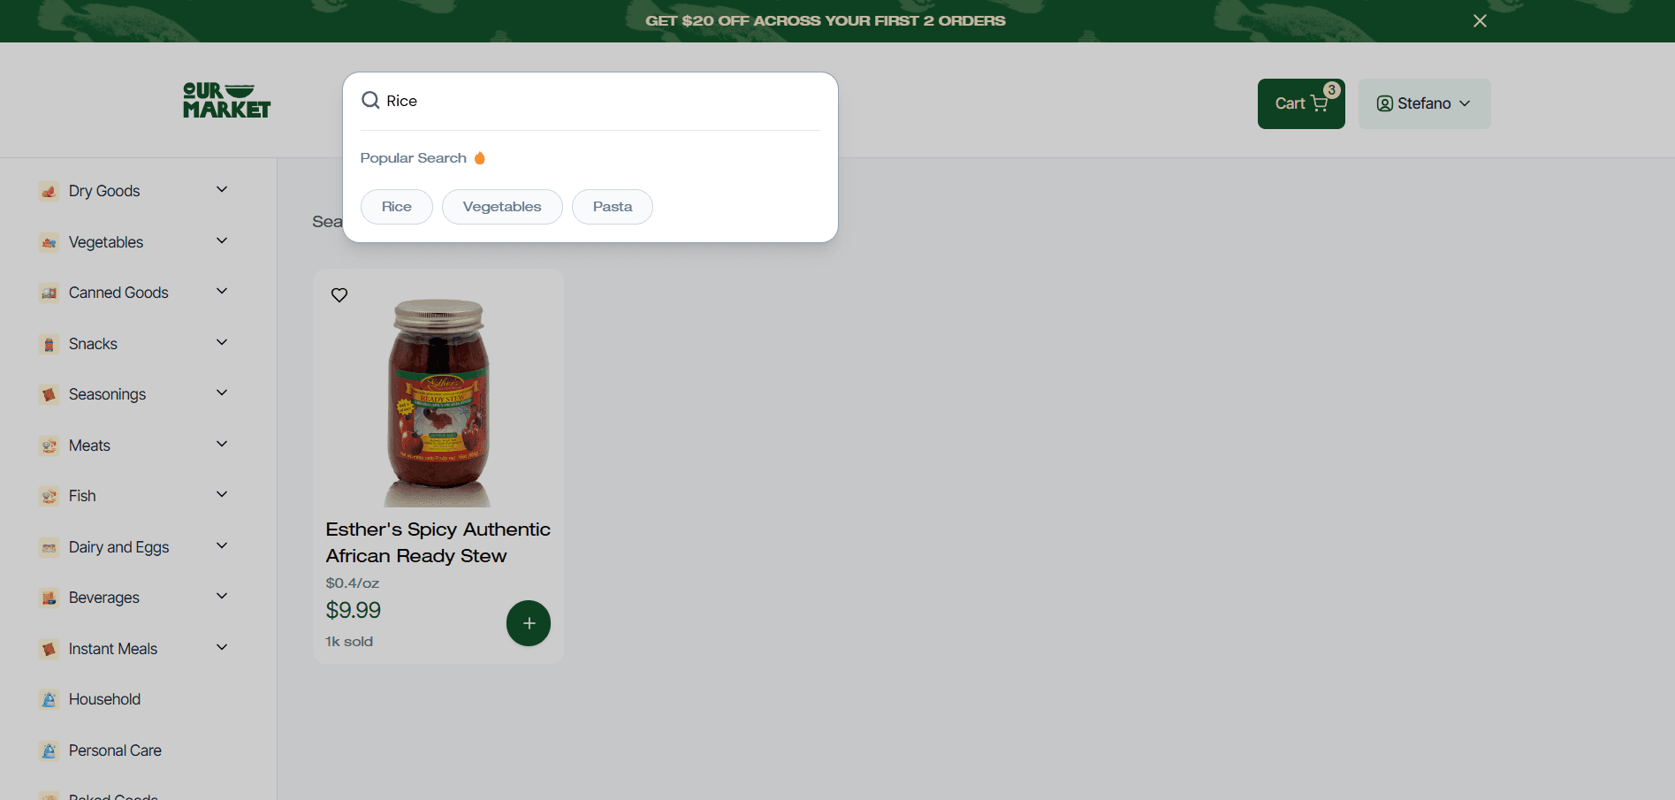
Task: Dismiss the $20 off promo banner
Action: pyautogui.click(x=1480, y=21)
